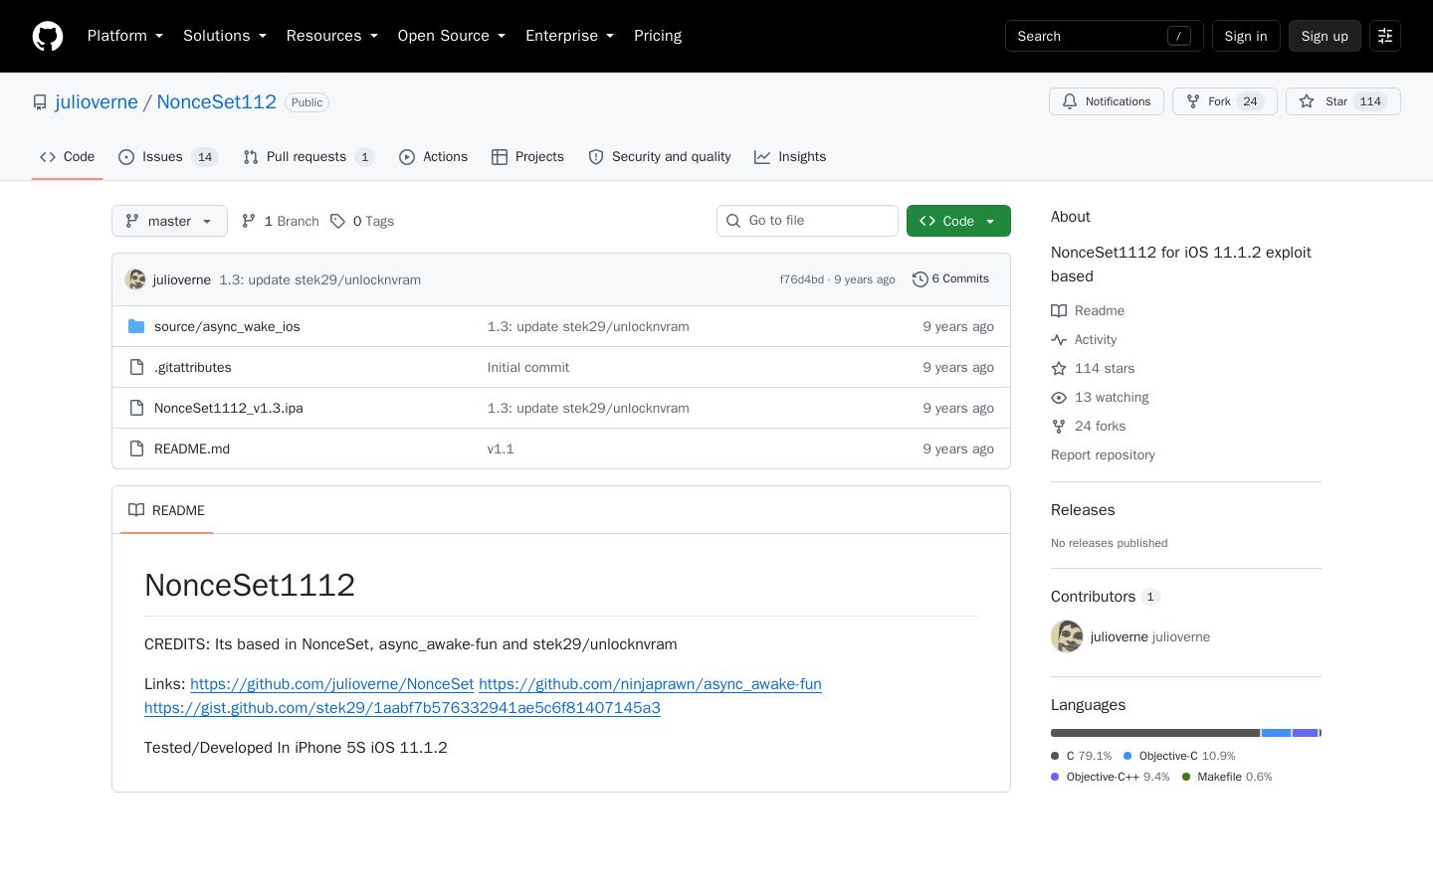The height and width of the screenshot is (895, 1433).
Task: Open the Pull requests tab
Action: pyautogui.click(x=308, y=157)
